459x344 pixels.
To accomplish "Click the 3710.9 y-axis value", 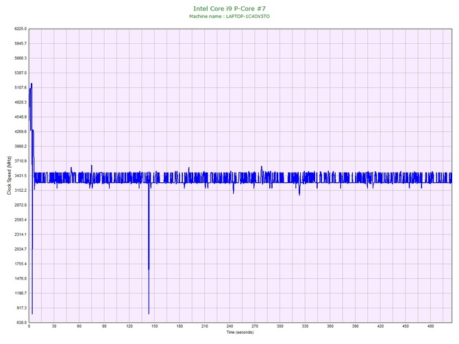I will (21, 161).
